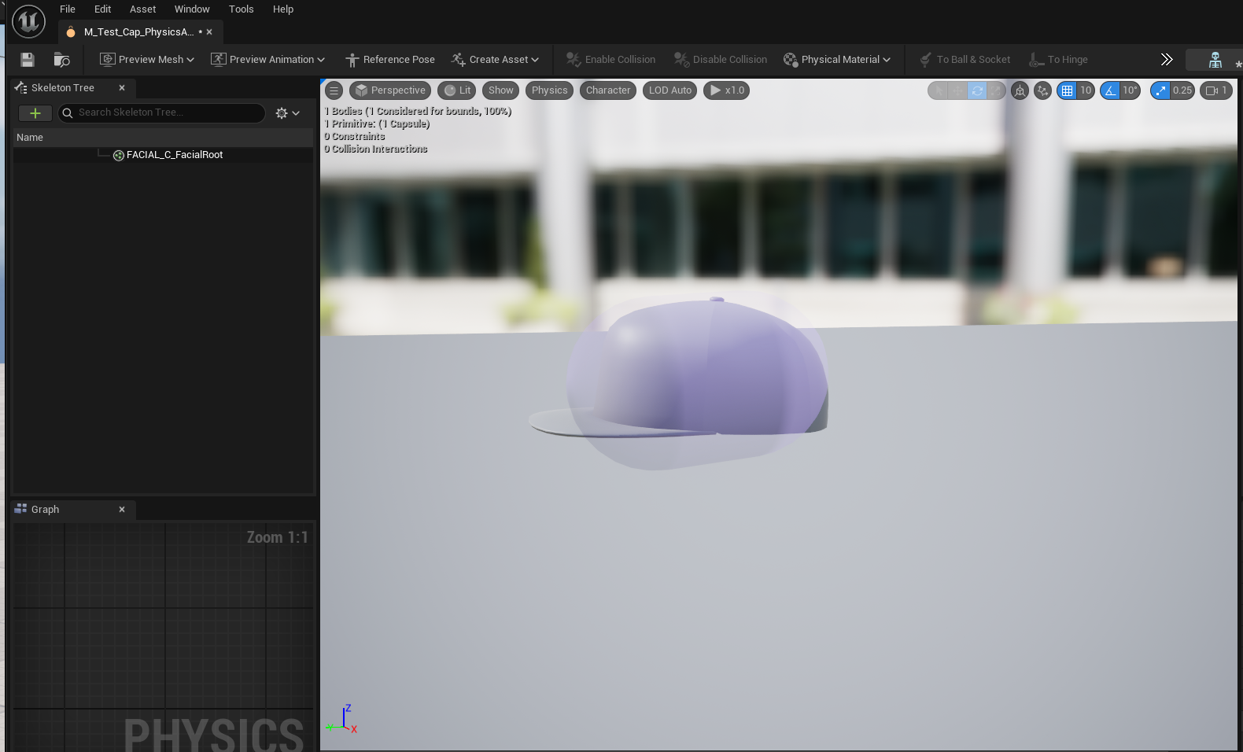
Task: Expand the Physical Material dropdown
Action: [x=838, y=60]
